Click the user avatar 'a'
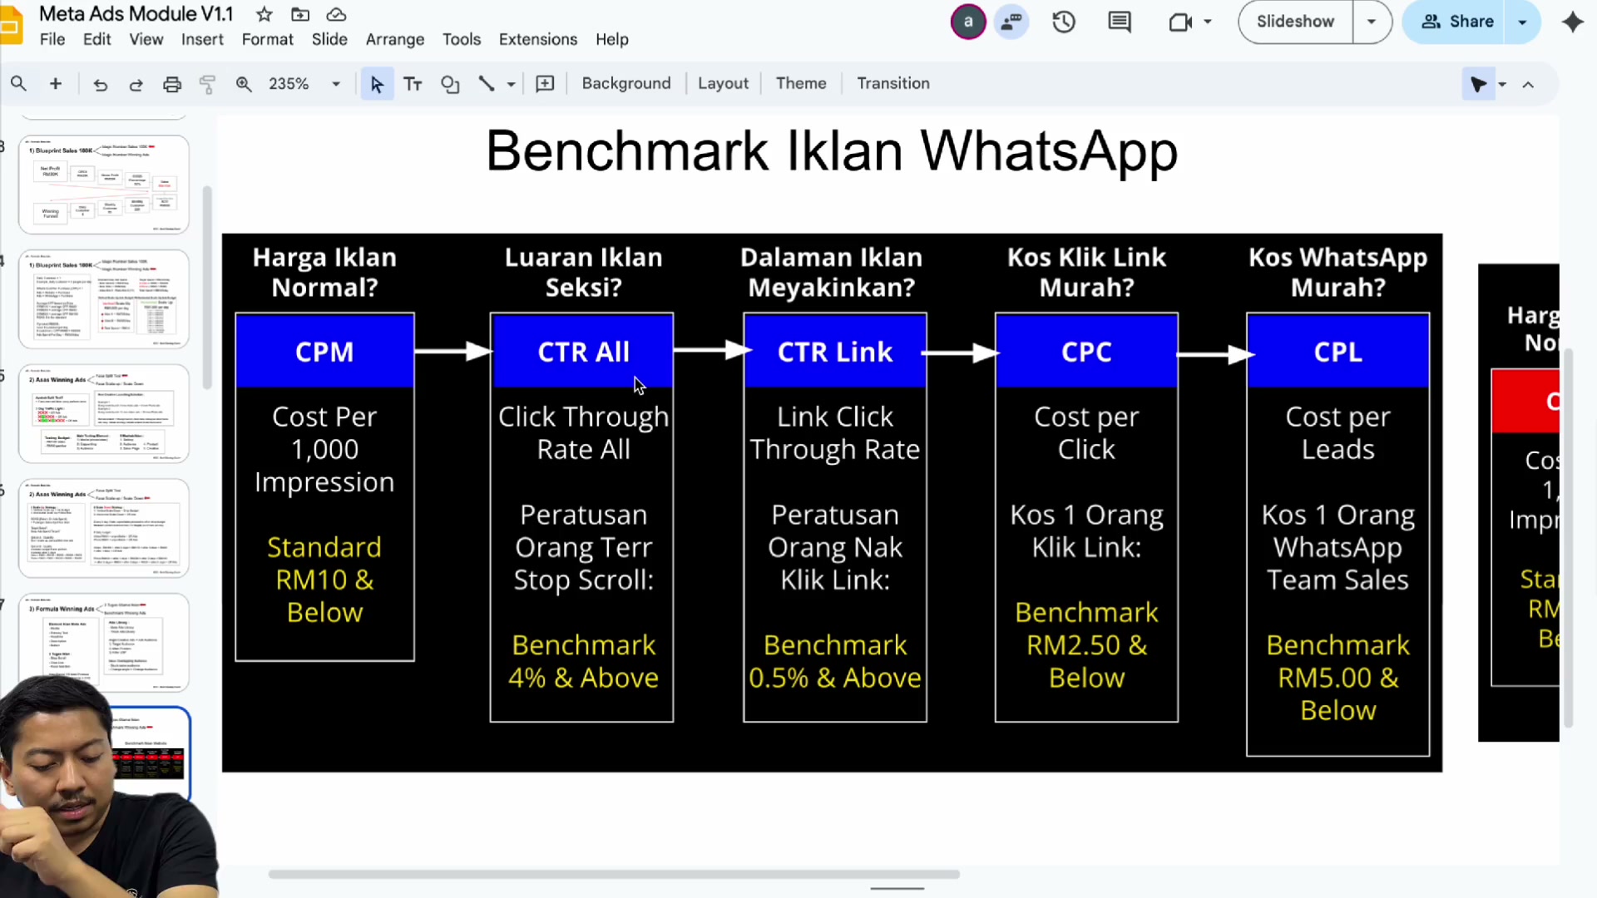The height and width of the screenshot is (898, 1597). tap(968, 22)
